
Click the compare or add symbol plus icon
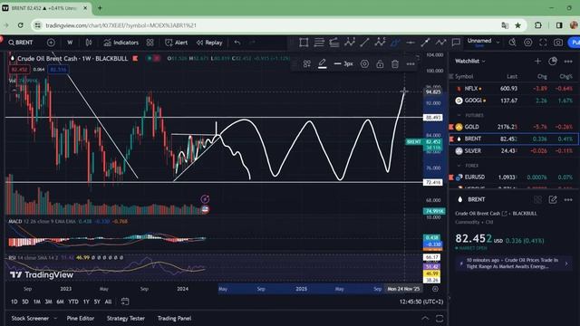coord(51,43)
